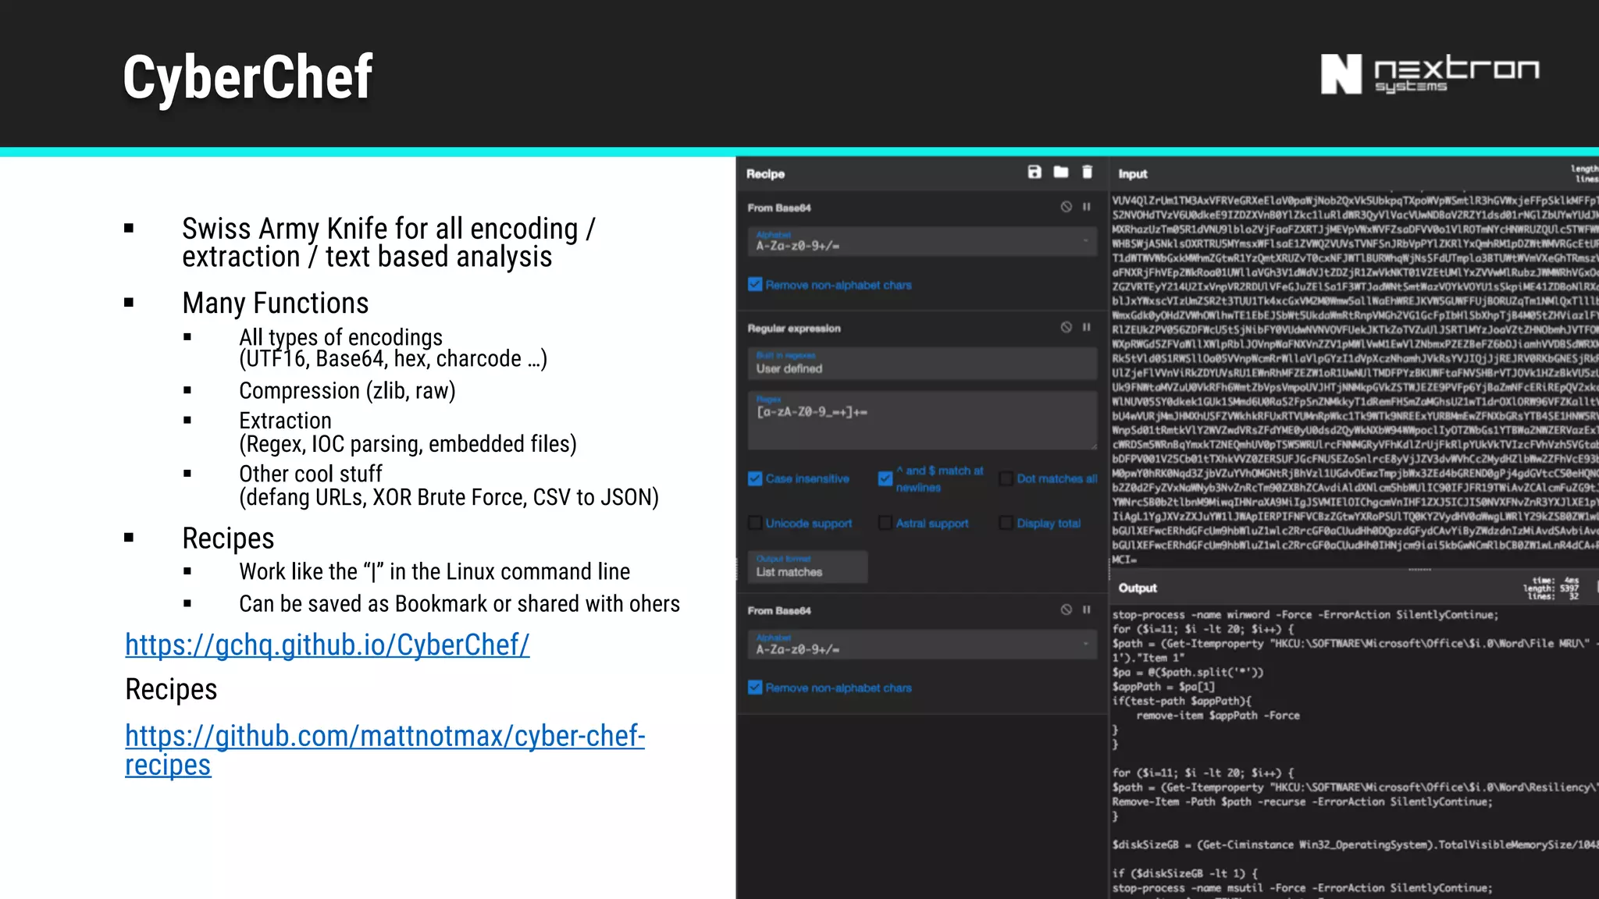
Task: Click the Load recipe folder icon
Action: coord(1061,172)
